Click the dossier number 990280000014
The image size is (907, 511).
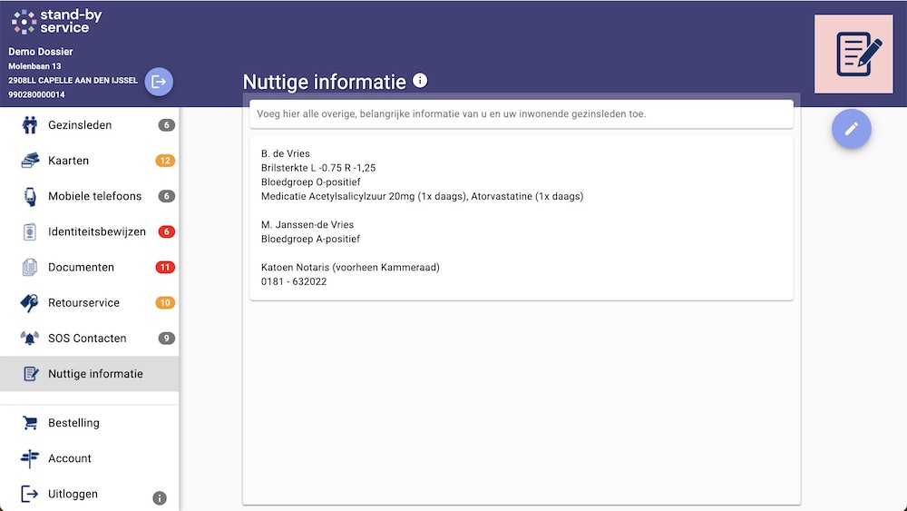(36, 94)
